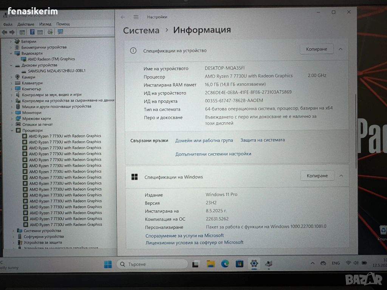The width and height of the screenshot is (387, 290).
Task: Collapse the Спецификации на Windows section chevron
Action: coord(341,176)
